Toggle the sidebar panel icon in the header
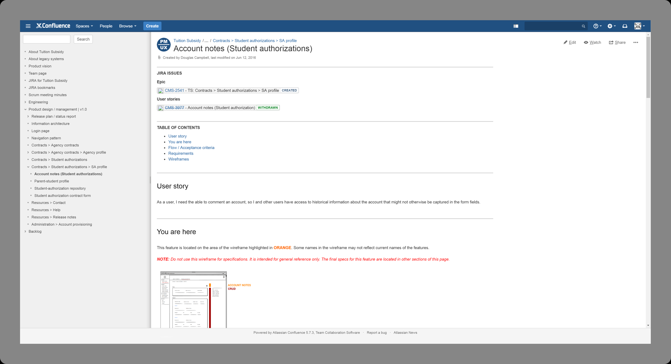This screenshot has width=671, height=364. point(516,26)
